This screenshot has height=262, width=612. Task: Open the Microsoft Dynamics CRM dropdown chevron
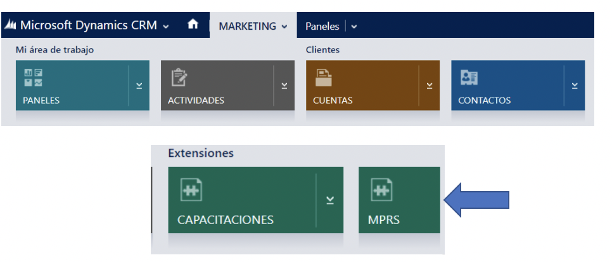pyautogui.click(x=166, y=27)
